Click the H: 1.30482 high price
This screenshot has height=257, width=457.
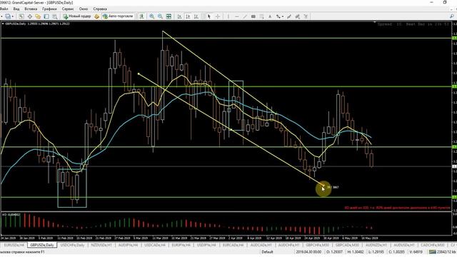click(x=356, y=252)
